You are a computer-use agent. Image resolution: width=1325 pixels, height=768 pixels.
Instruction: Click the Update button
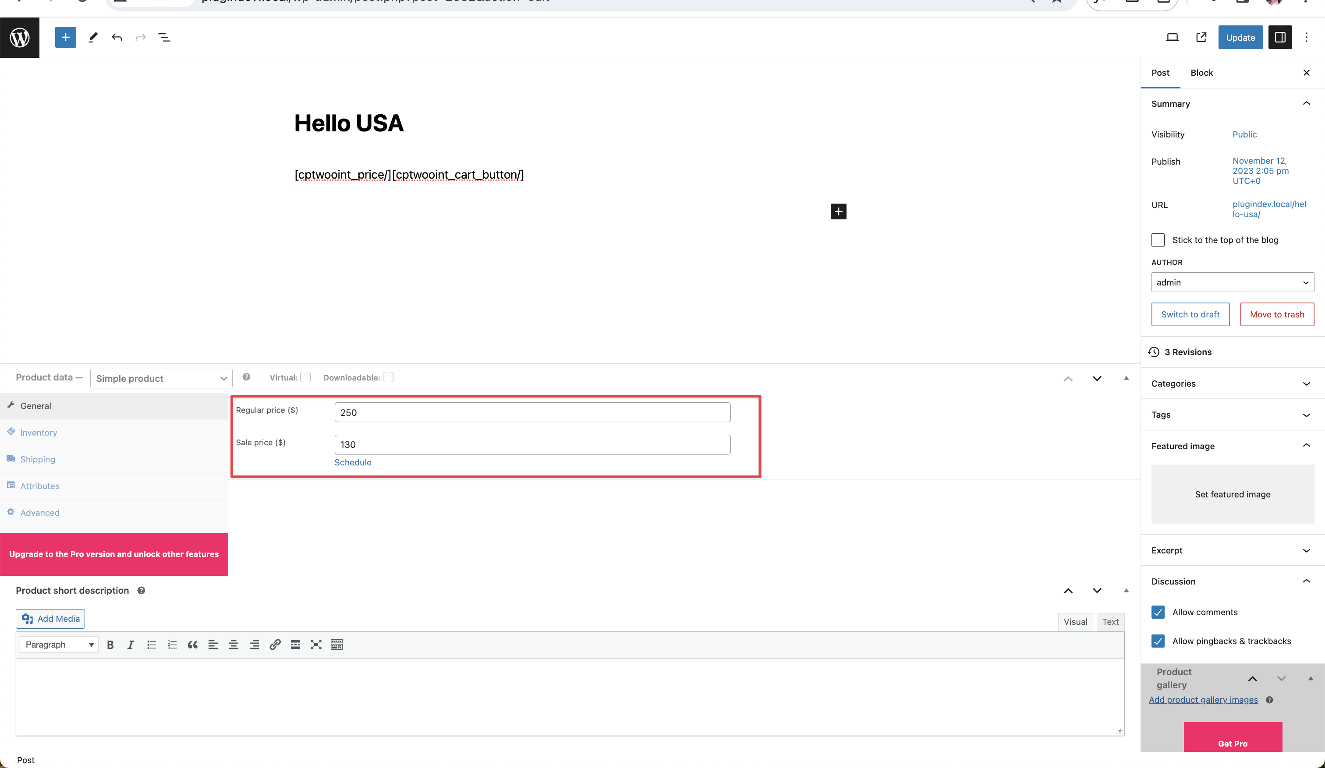tap(1240, 37)
